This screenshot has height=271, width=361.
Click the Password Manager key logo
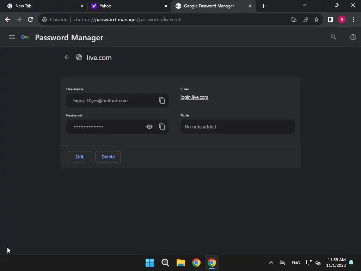[25, 37]
